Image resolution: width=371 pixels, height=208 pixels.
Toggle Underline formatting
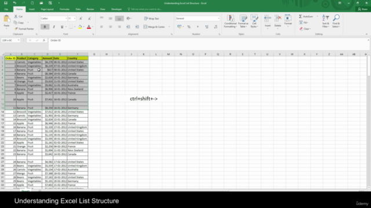pyautogui.click(x=62, y=27)
